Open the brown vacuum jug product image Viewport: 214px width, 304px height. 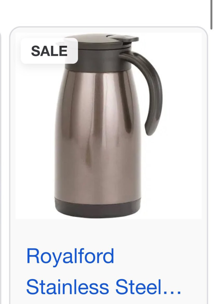coord(108,126)
